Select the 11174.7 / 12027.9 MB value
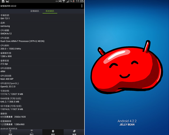Image resolution: width=169 pixels, height=135 pixels. pos(12,94)
